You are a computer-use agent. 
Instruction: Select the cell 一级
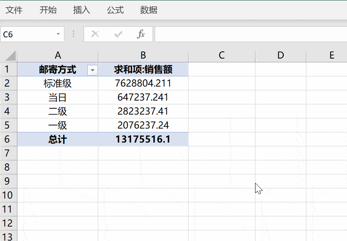pos(58,125)
